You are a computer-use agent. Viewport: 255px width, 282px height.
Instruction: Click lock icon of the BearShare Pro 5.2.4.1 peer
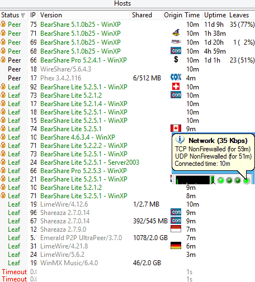click(3, 60)
